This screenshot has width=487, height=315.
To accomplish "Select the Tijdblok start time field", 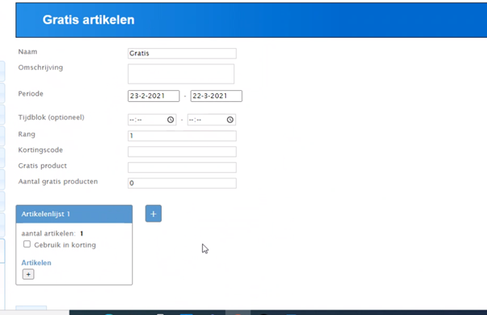I will point(152,120).
